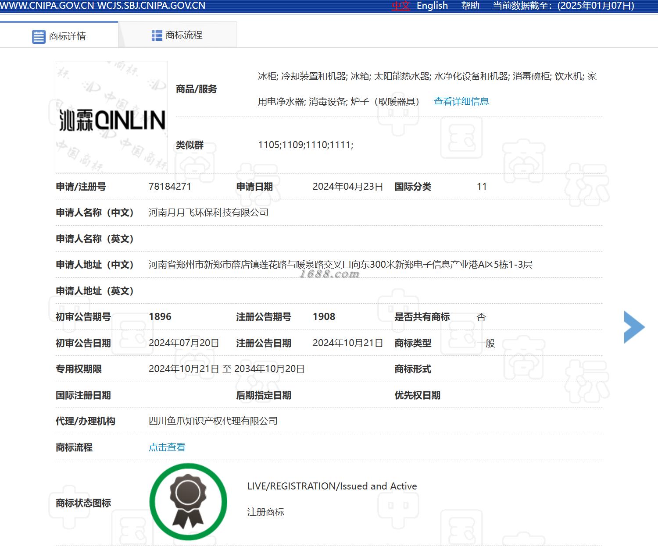Click applicant name 河南月月飞环保科技有限公司

tap(208, 213)
